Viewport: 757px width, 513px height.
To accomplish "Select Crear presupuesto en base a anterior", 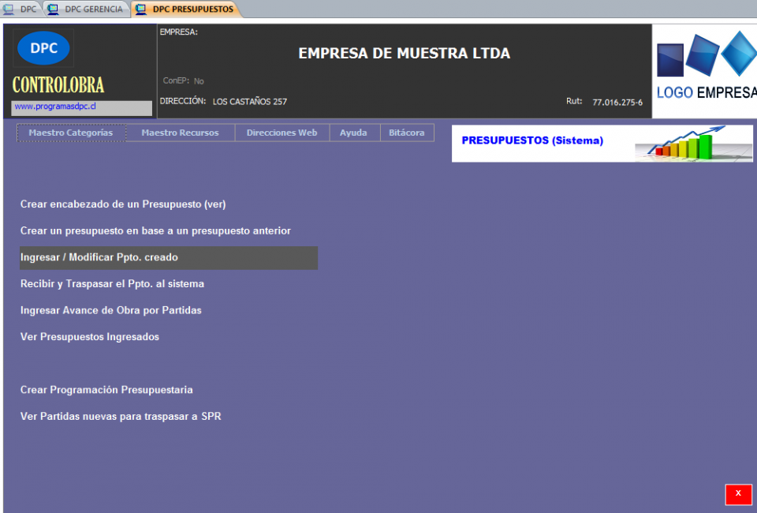I will [x=155, y=231].
